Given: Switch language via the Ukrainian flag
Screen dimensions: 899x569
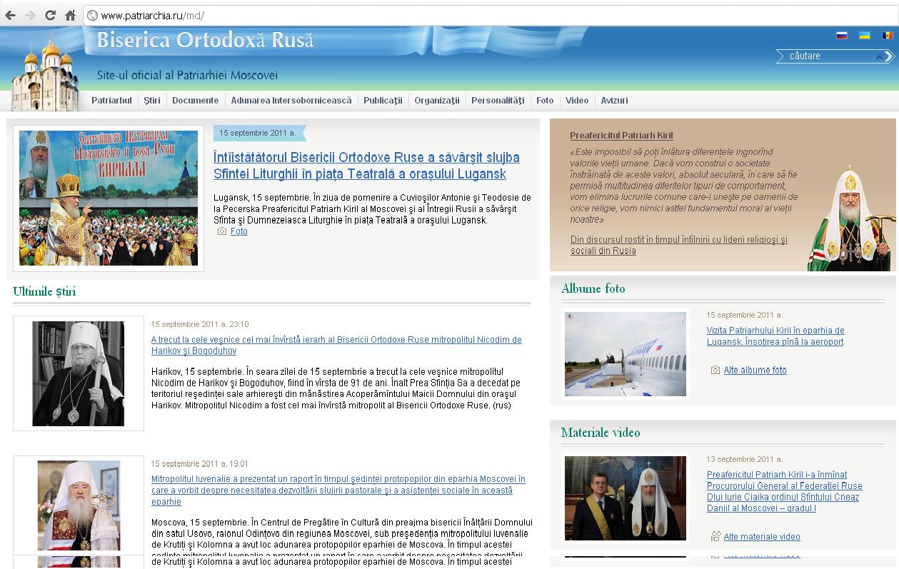Looking at the screenshot, I should (x=864, y=35).
